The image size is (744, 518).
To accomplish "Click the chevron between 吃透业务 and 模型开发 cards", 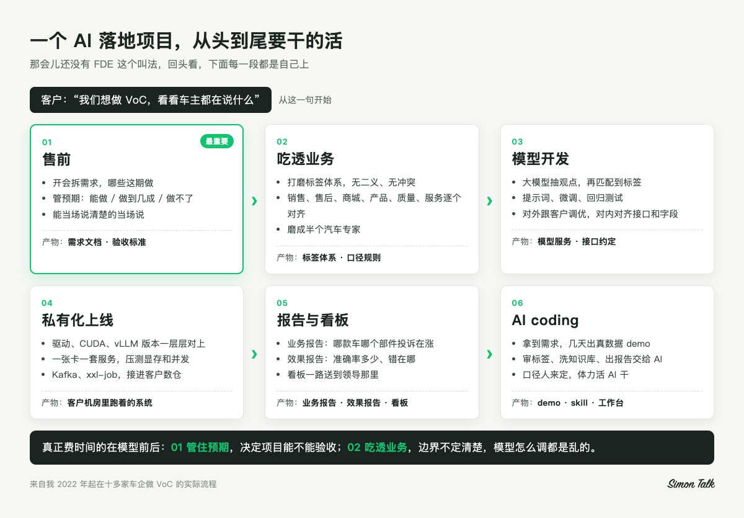I will pyautogui.click(x=490, y=201).
